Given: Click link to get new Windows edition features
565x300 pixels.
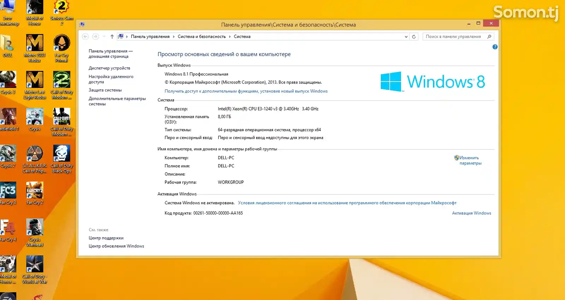Looking at the screenshot, I should pos(246,91).
